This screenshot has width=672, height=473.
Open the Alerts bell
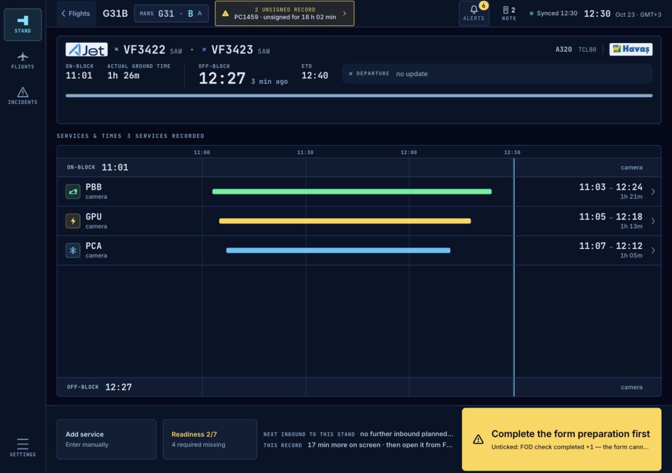[x=474, y=13]
